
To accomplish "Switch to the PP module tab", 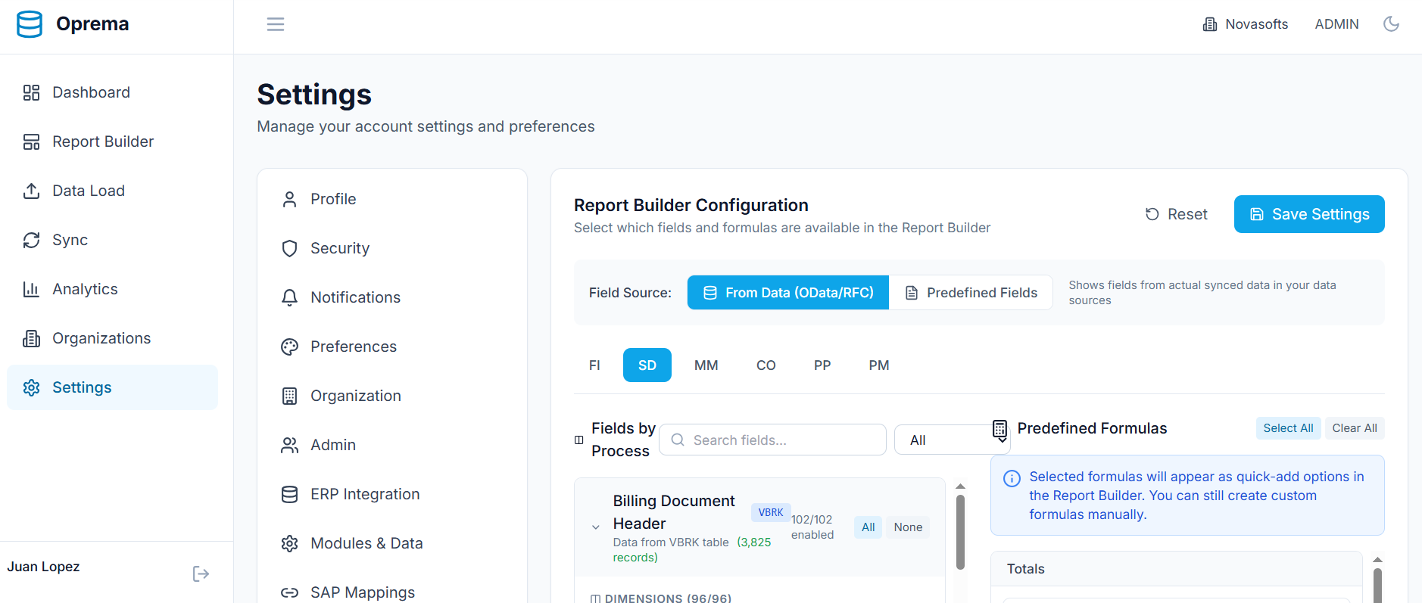I will [x=822, y=365].
